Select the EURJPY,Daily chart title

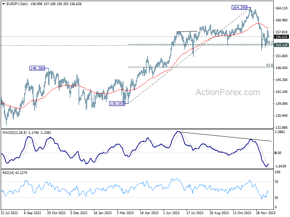pyautogui.click(x=17, y=4)
